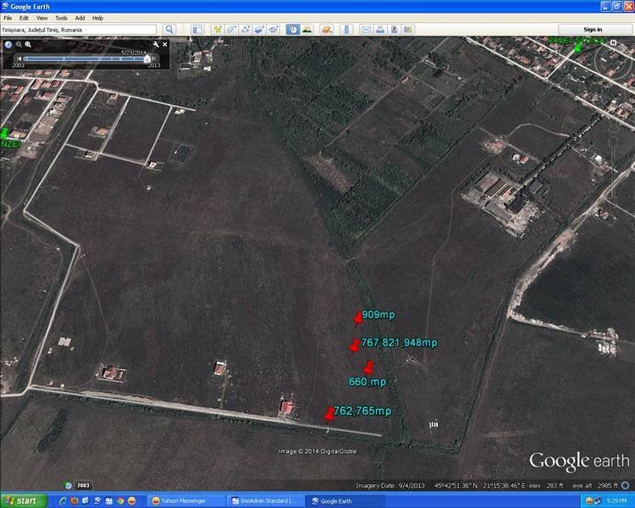Click the 909mp red placemark pin
Screen dimensions: 635x508
357,318
